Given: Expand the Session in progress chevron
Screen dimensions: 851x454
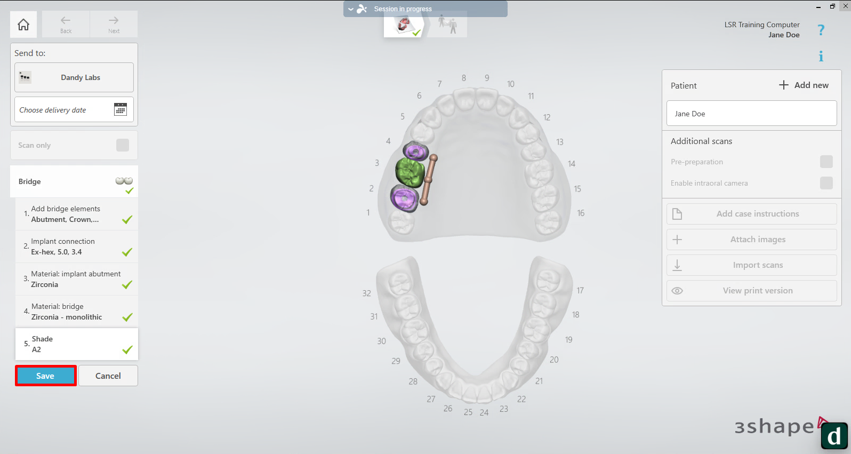Looking at the screenshot, I should pyautogui.click(x=351, y=9).
